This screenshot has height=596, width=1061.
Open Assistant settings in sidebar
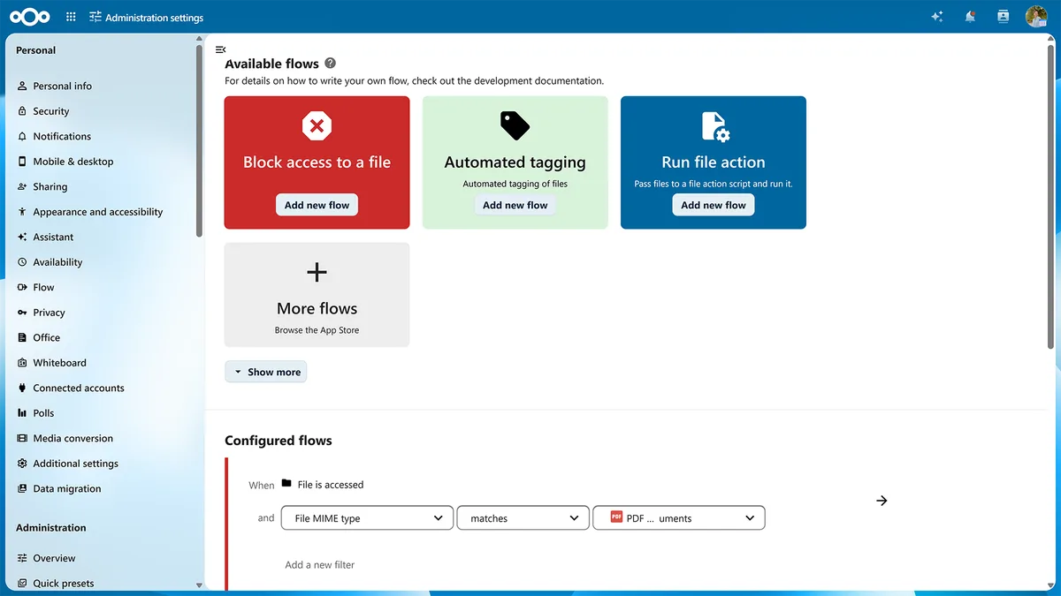pos(103,237)
